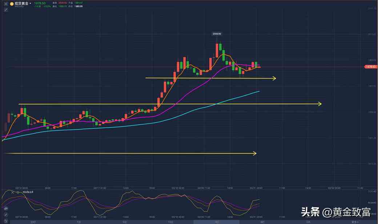The height and width of the screenshot is (224, 378).
Task: Click the red 1978.50 current price label
Action: click(370, 67)
